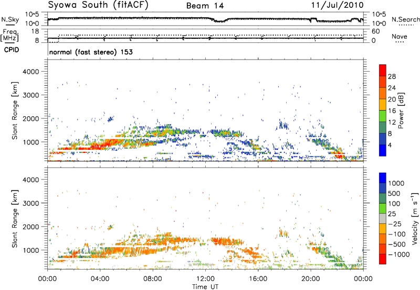420x290 pixels.
Task: Click the 'Nave' legend label
Action: 400,36
